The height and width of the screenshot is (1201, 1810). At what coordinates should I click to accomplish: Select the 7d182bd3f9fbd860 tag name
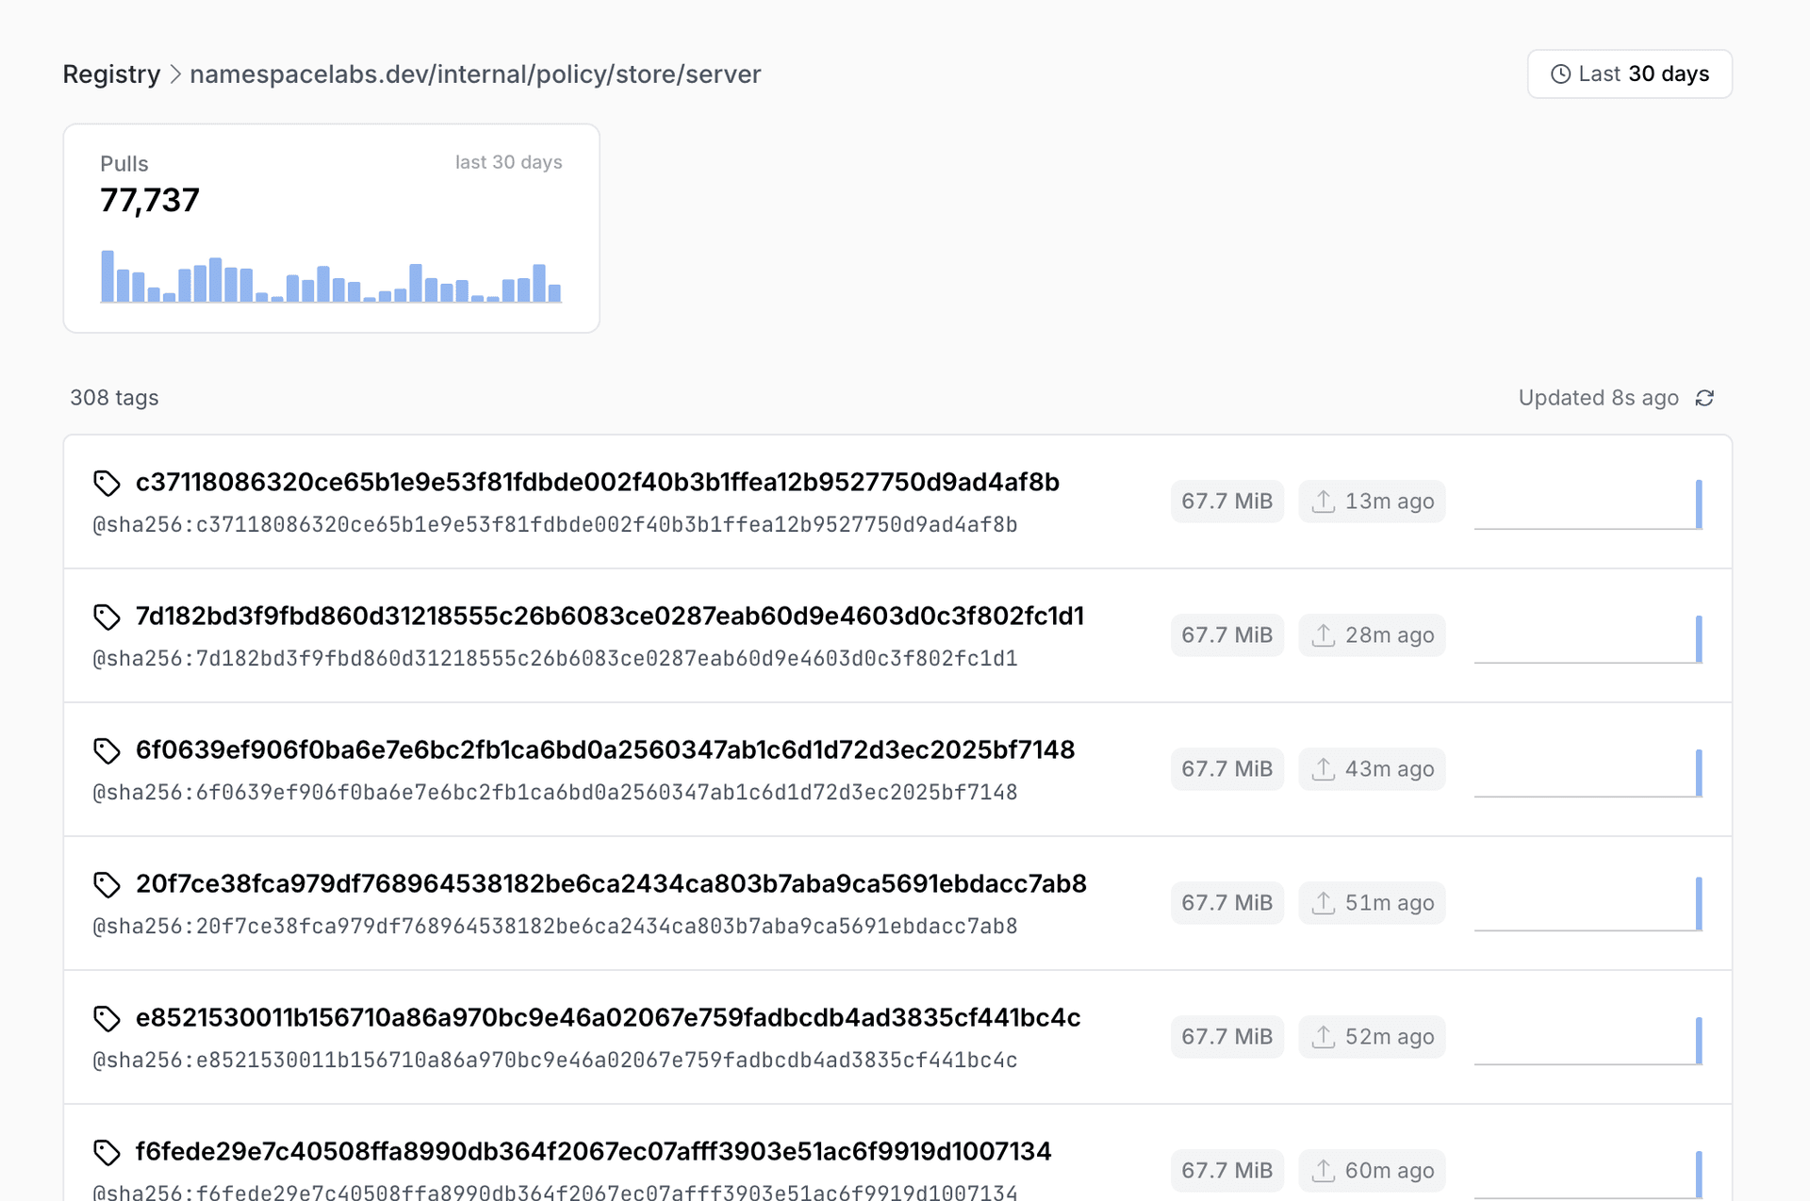pos(610,616)
